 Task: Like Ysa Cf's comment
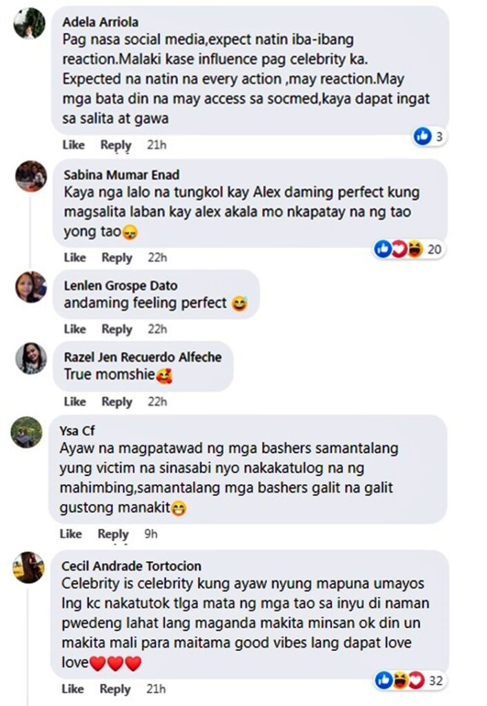[71, 534]
